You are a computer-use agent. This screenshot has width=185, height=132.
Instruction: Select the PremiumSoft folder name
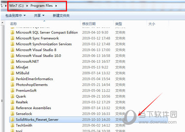tap(26, 90)
